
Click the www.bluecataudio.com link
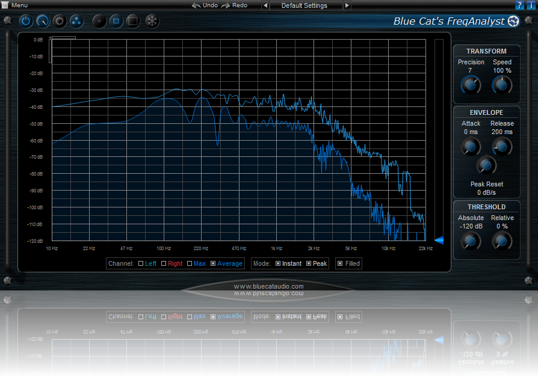pyautogui.click(x=269, y=286)
